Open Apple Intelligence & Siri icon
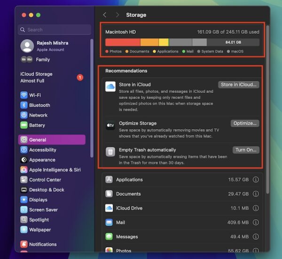The height and width of the screenshot is (259, 282). pyautogui.click(x=24, y=170)
